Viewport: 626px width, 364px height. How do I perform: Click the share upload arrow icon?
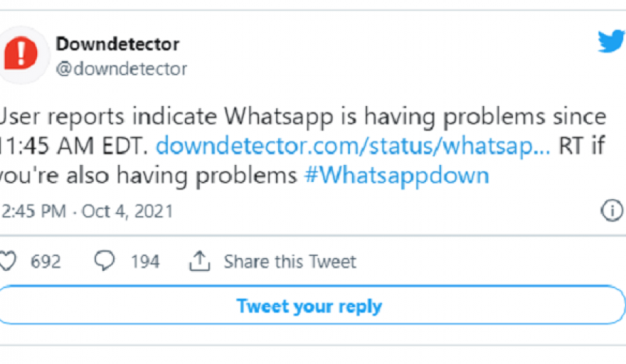pos(199,261)
